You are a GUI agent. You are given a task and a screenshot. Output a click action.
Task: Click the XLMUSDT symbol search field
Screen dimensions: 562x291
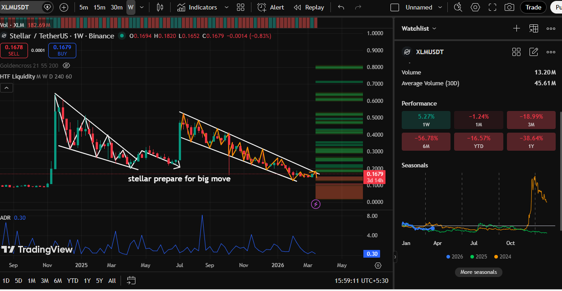(20, 7)
